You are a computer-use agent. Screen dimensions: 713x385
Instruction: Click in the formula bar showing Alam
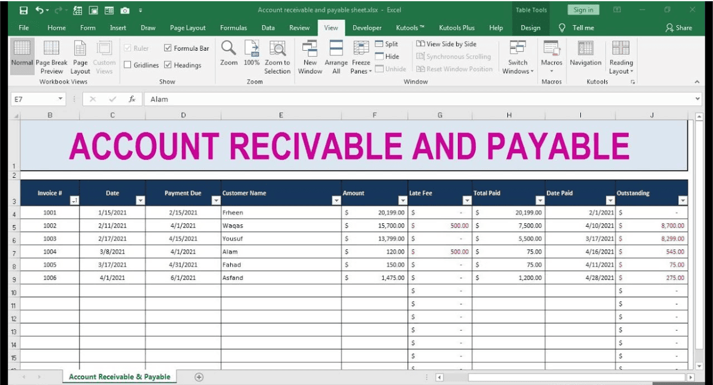(418, 99)
